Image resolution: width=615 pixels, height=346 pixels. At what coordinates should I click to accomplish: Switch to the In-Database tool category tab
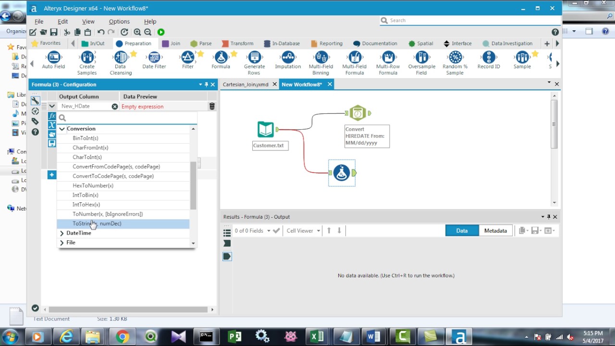pyautogui.click(x=281, y=43)
